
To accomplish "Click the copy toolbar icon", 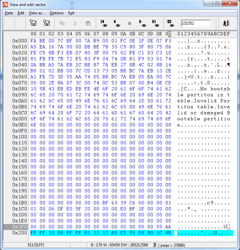I will (62, 23).
